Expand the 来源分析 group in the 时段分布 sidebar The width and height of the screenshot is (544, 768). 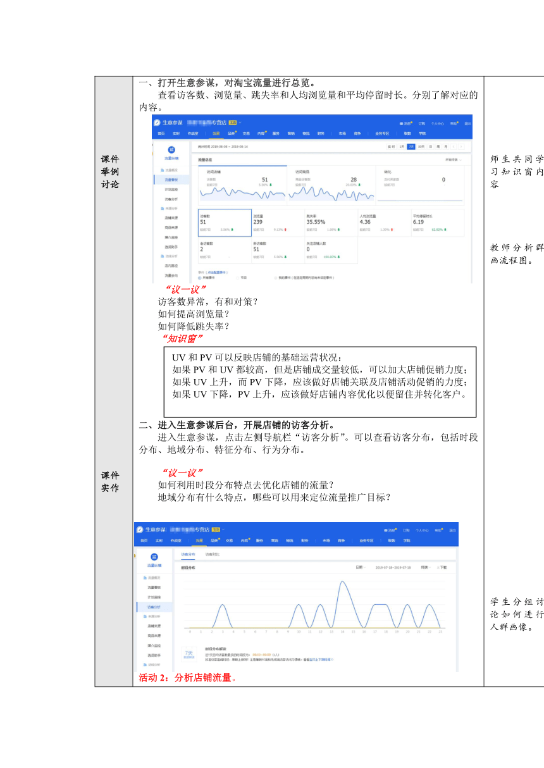point(152,616)
